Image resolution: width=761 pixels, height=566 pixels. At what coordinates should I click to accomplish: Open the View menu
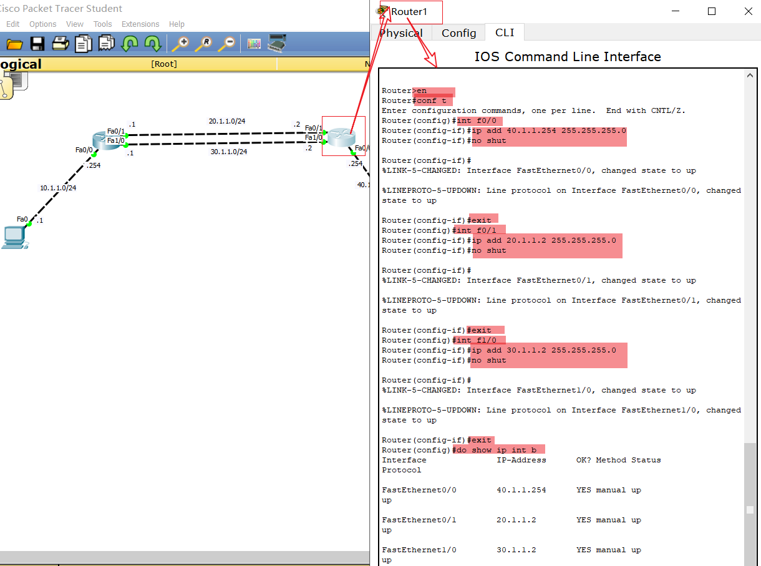(x=75, y=24)
